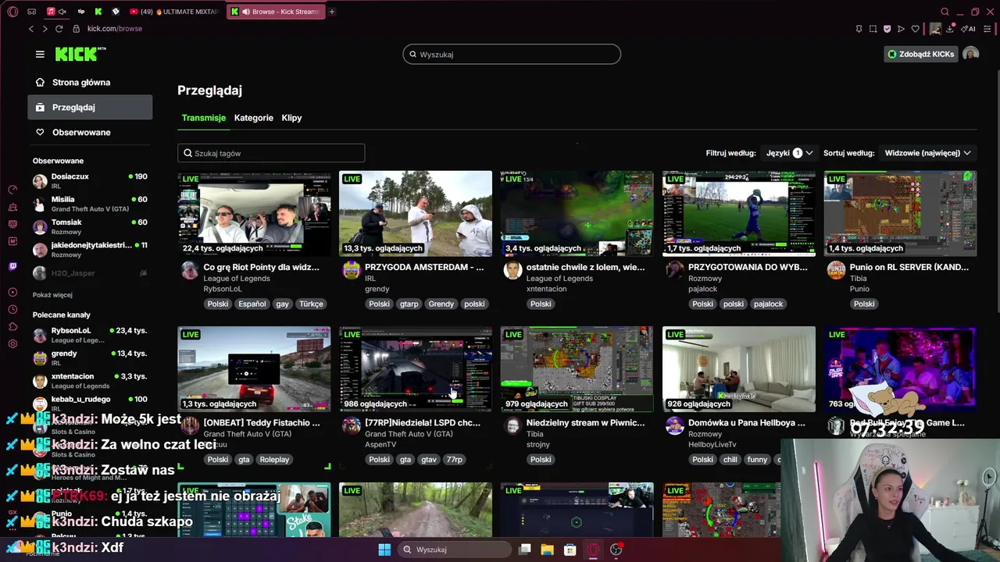Expand the Języki filter dropdown
1000x562 pixels.
[790, 153]
